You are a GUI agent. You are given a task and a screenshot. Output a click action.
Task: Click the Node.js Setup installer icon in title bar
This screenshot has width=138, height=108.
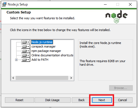pos(4,4)
